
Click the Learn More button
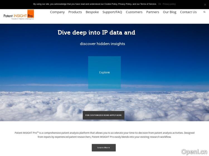(104, 148)
